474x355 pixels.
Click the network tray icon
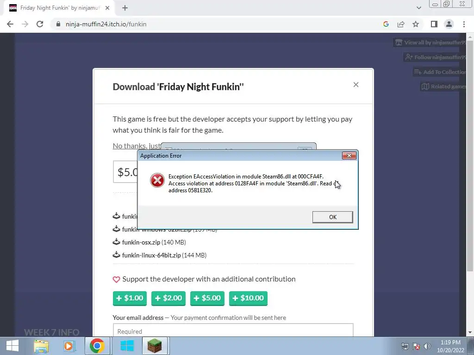[405, 346]
